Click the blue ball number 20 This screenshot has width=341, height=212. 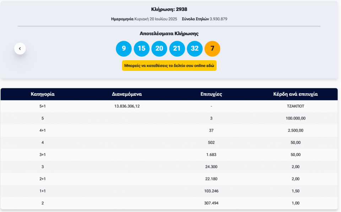pos(159,49)
